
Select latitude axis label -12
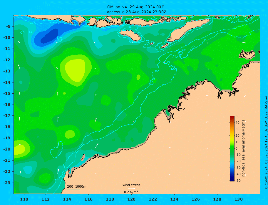point(7,60)
